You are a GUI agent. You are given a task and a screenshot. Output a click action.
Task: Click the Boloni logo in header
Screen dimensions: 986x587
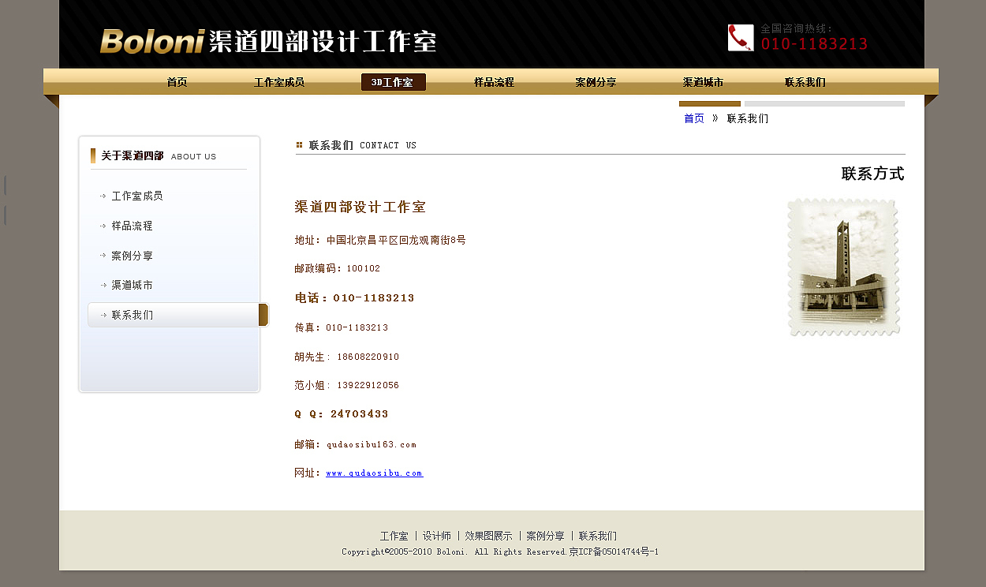[152, 41]
